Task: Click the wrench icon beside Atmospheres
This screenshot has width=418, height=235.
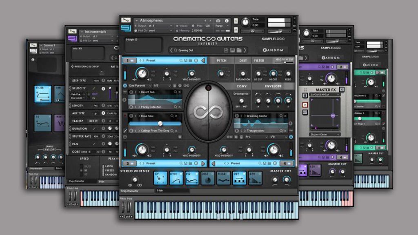Action: pyautogui.click(x=126, y=20)
